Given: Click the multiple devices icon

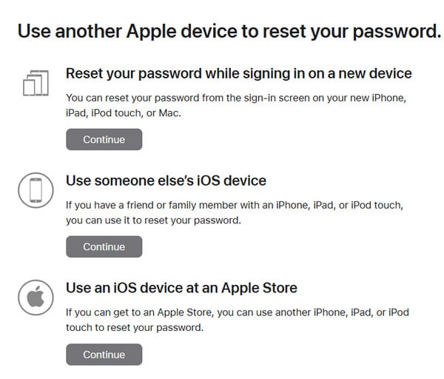Looking at the screenshot, I should click(x=35, y=84).
